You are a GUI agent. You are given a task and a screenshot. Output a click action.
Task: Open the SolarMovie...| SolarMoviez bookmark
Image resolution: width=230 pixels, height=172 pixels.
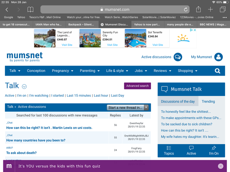coord(159,17)
